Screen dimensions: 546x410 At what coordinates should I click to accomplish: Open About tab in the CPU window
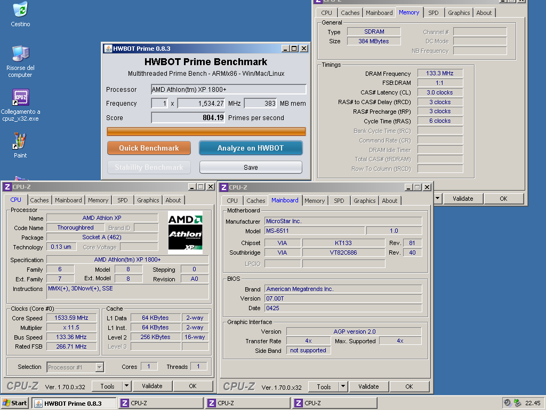coord(173,200)
